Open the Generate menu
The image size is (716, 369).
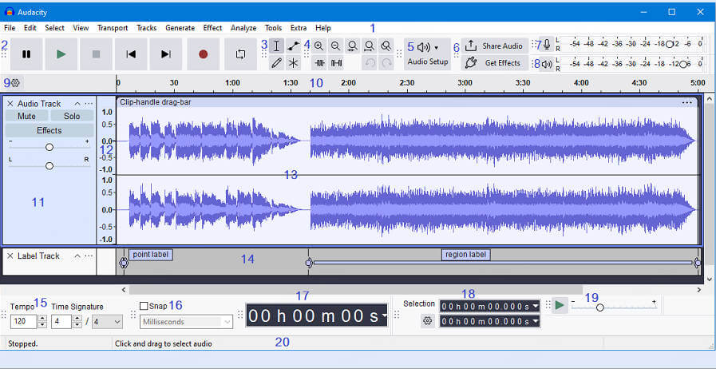[x=180, y=28]
